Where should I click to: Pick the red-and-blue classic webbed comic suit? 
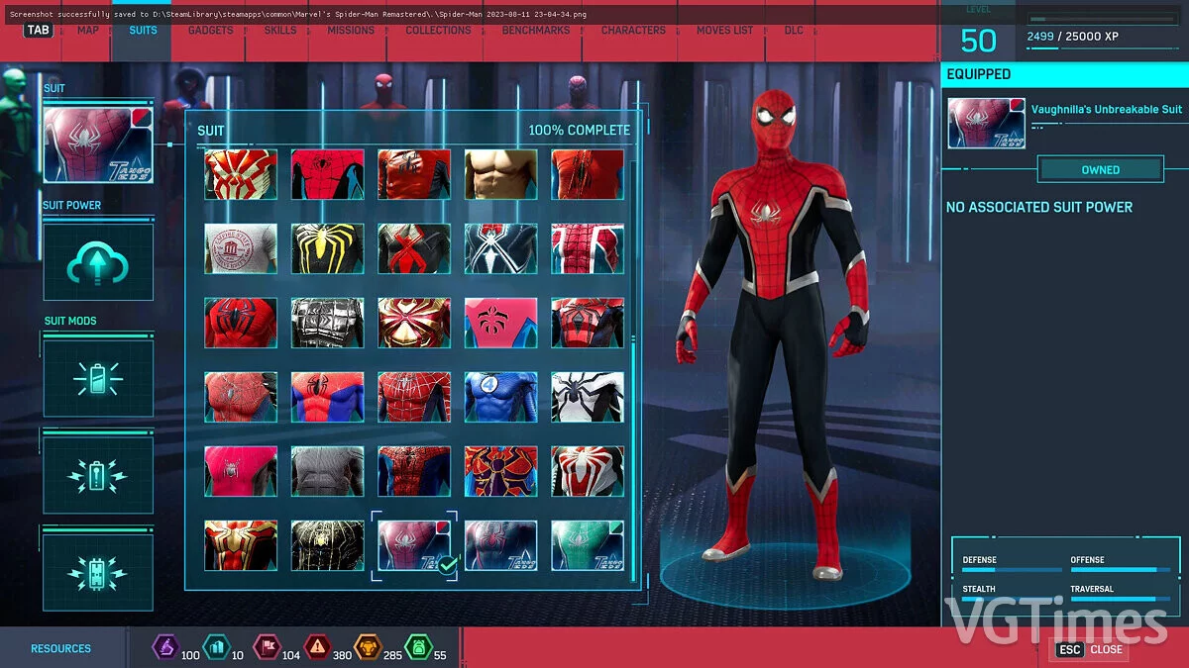coord(414,471)
